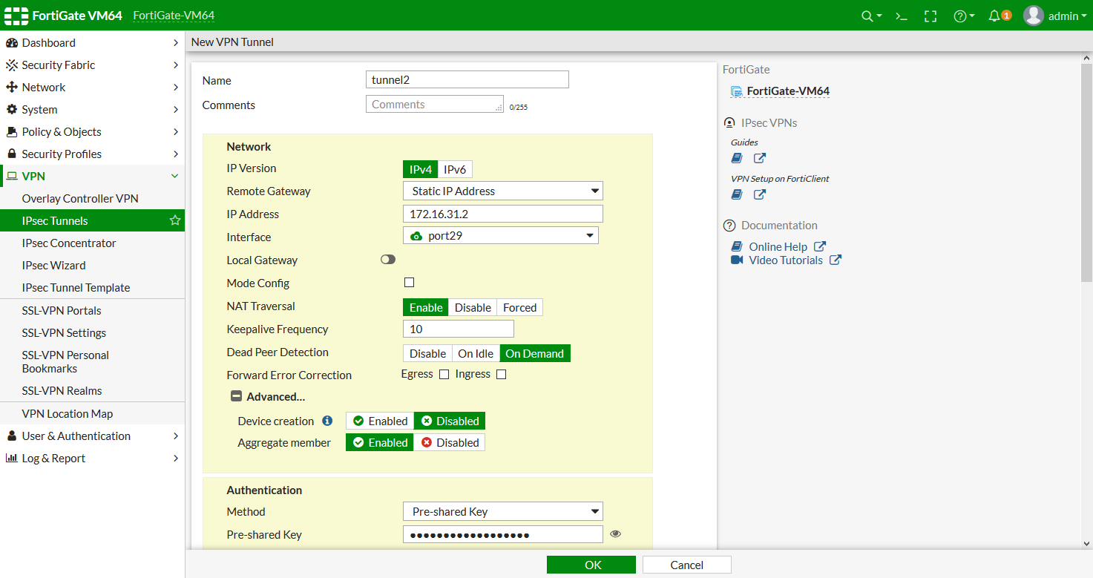Click the Policy & Objects icon
This screenshot has height=578, width=1093.
tap(12, 132)
